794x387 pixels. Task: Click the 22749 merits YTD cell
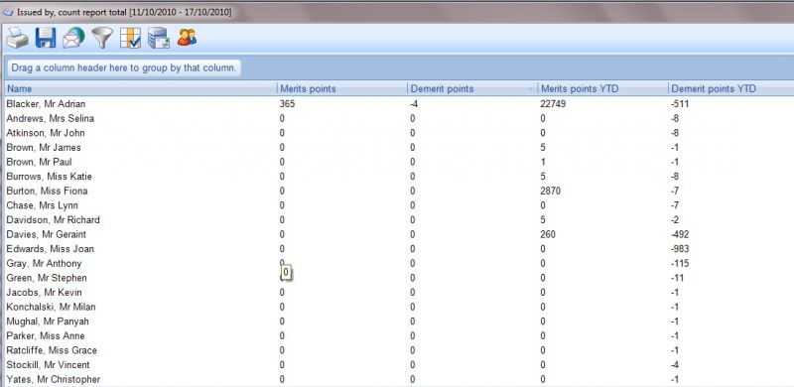pyautogui.click(x=554, y=104)
